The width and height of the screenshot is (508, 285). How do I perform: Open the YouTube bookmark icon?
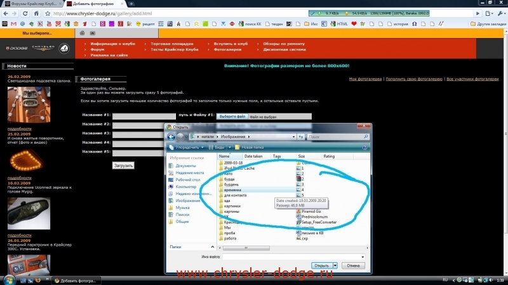[x=49, y=24]
